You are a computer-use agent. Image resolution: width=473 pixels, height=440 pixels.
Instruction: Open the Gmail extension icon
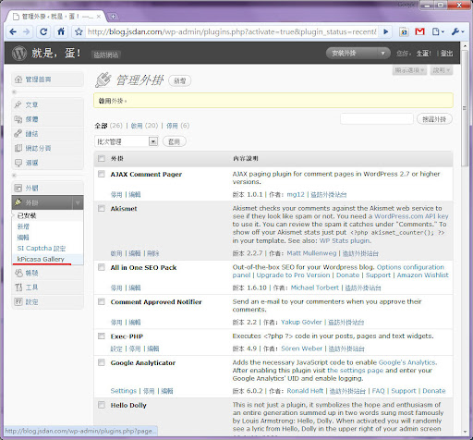click(x=419, y=31)
